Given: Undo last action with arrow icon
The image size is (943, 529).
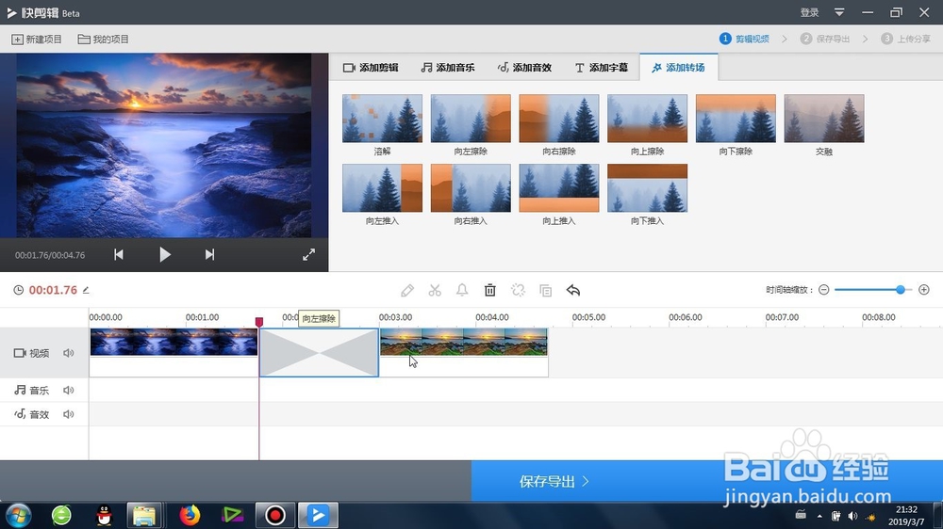Looking at the screenshot, I should (573, 291).
